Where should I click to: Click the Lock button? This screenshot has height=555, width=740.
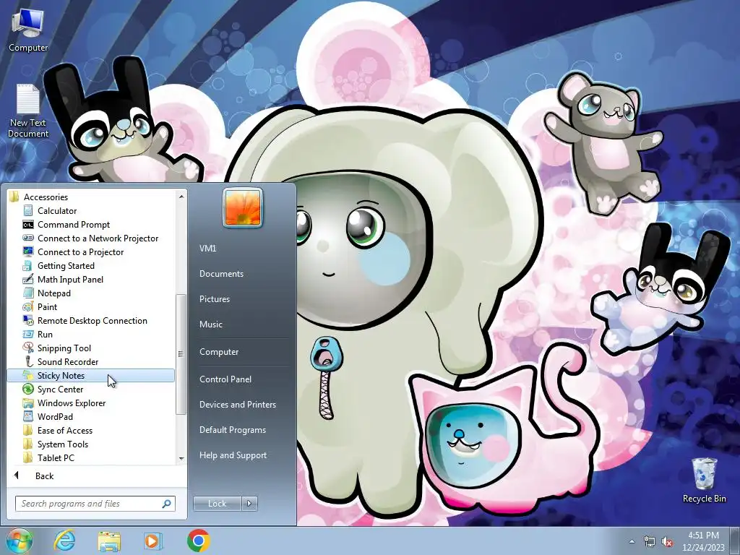[217, 504]
